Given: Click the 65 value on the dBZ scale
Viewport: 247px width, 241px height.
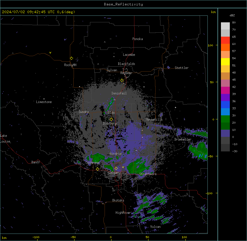Looking at the screenshot, I should 234,37.
